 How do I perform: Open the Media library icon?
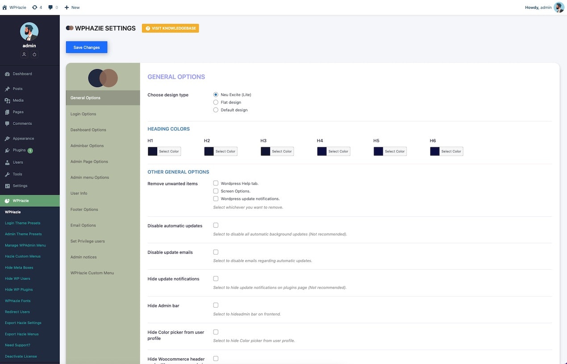7,100
